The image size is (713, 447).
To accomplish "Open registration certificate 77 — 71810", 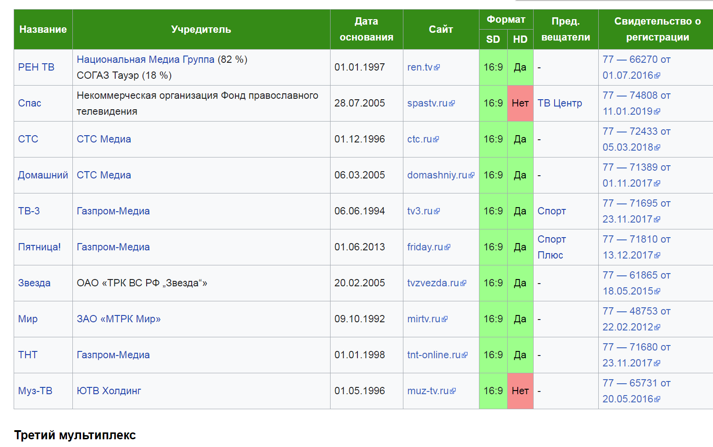I will point(637,247).
